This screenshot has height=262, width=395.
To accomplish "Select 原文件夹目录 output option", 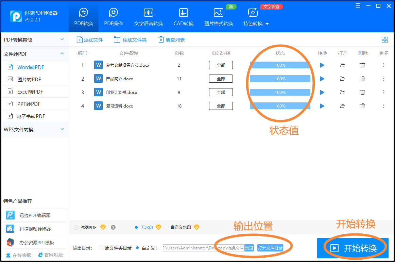I will tap(101, 248).
